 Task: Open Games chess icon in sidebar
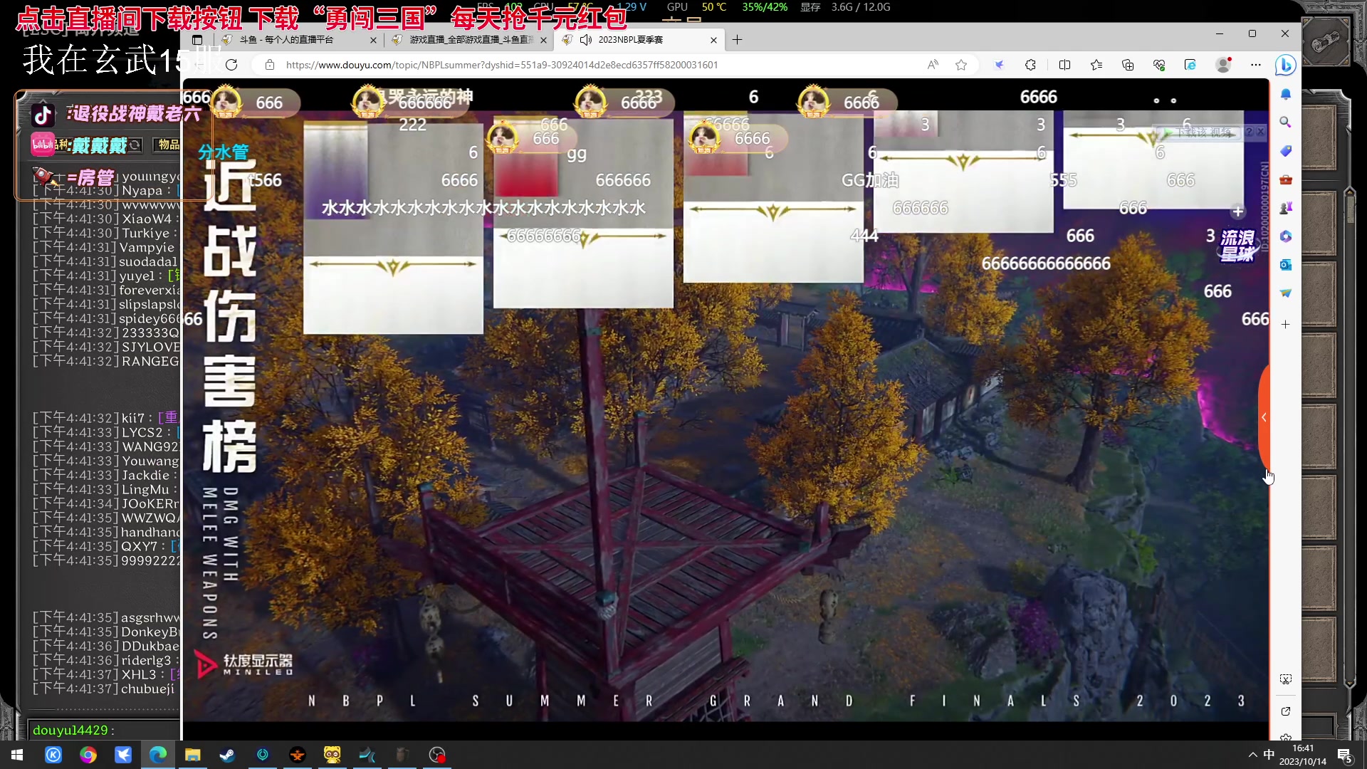tap(1285, 208)
